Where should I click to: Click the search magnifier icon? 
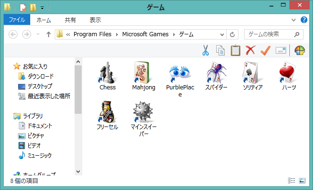[296, 34]
